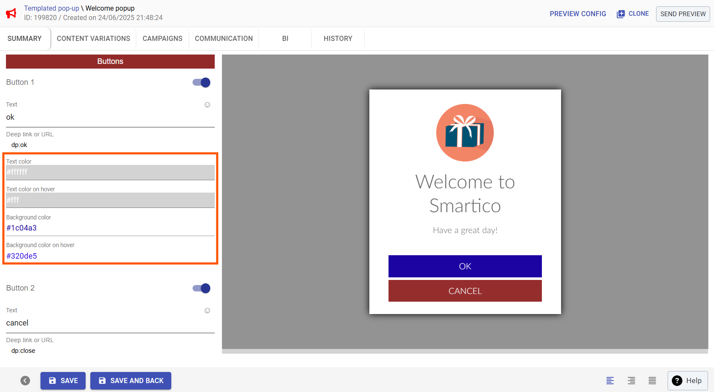Disable the Button 2 switch
The height and width of the screenshot is (392, 714).
pyautogui.click(x=202, y=288)
